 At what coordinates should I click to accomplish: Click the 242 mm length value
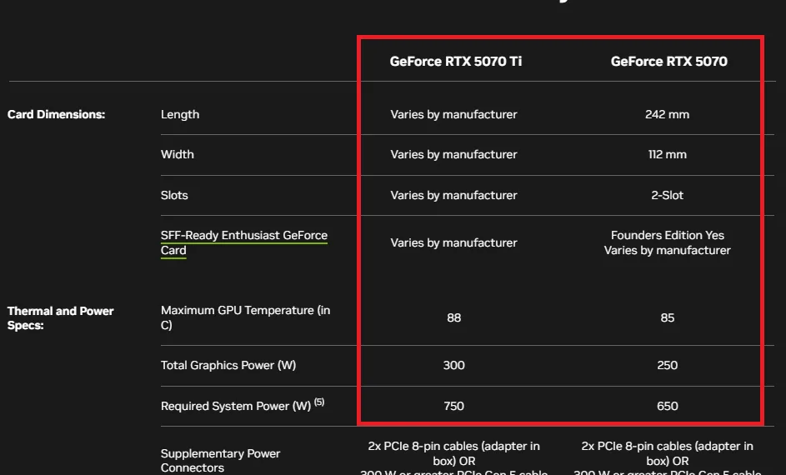(x=667, y=114)
